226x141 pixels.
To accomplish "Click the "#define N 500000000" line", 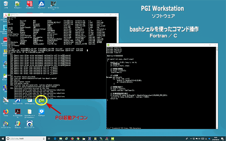I will pyautogui.click(x=115, y=56).
